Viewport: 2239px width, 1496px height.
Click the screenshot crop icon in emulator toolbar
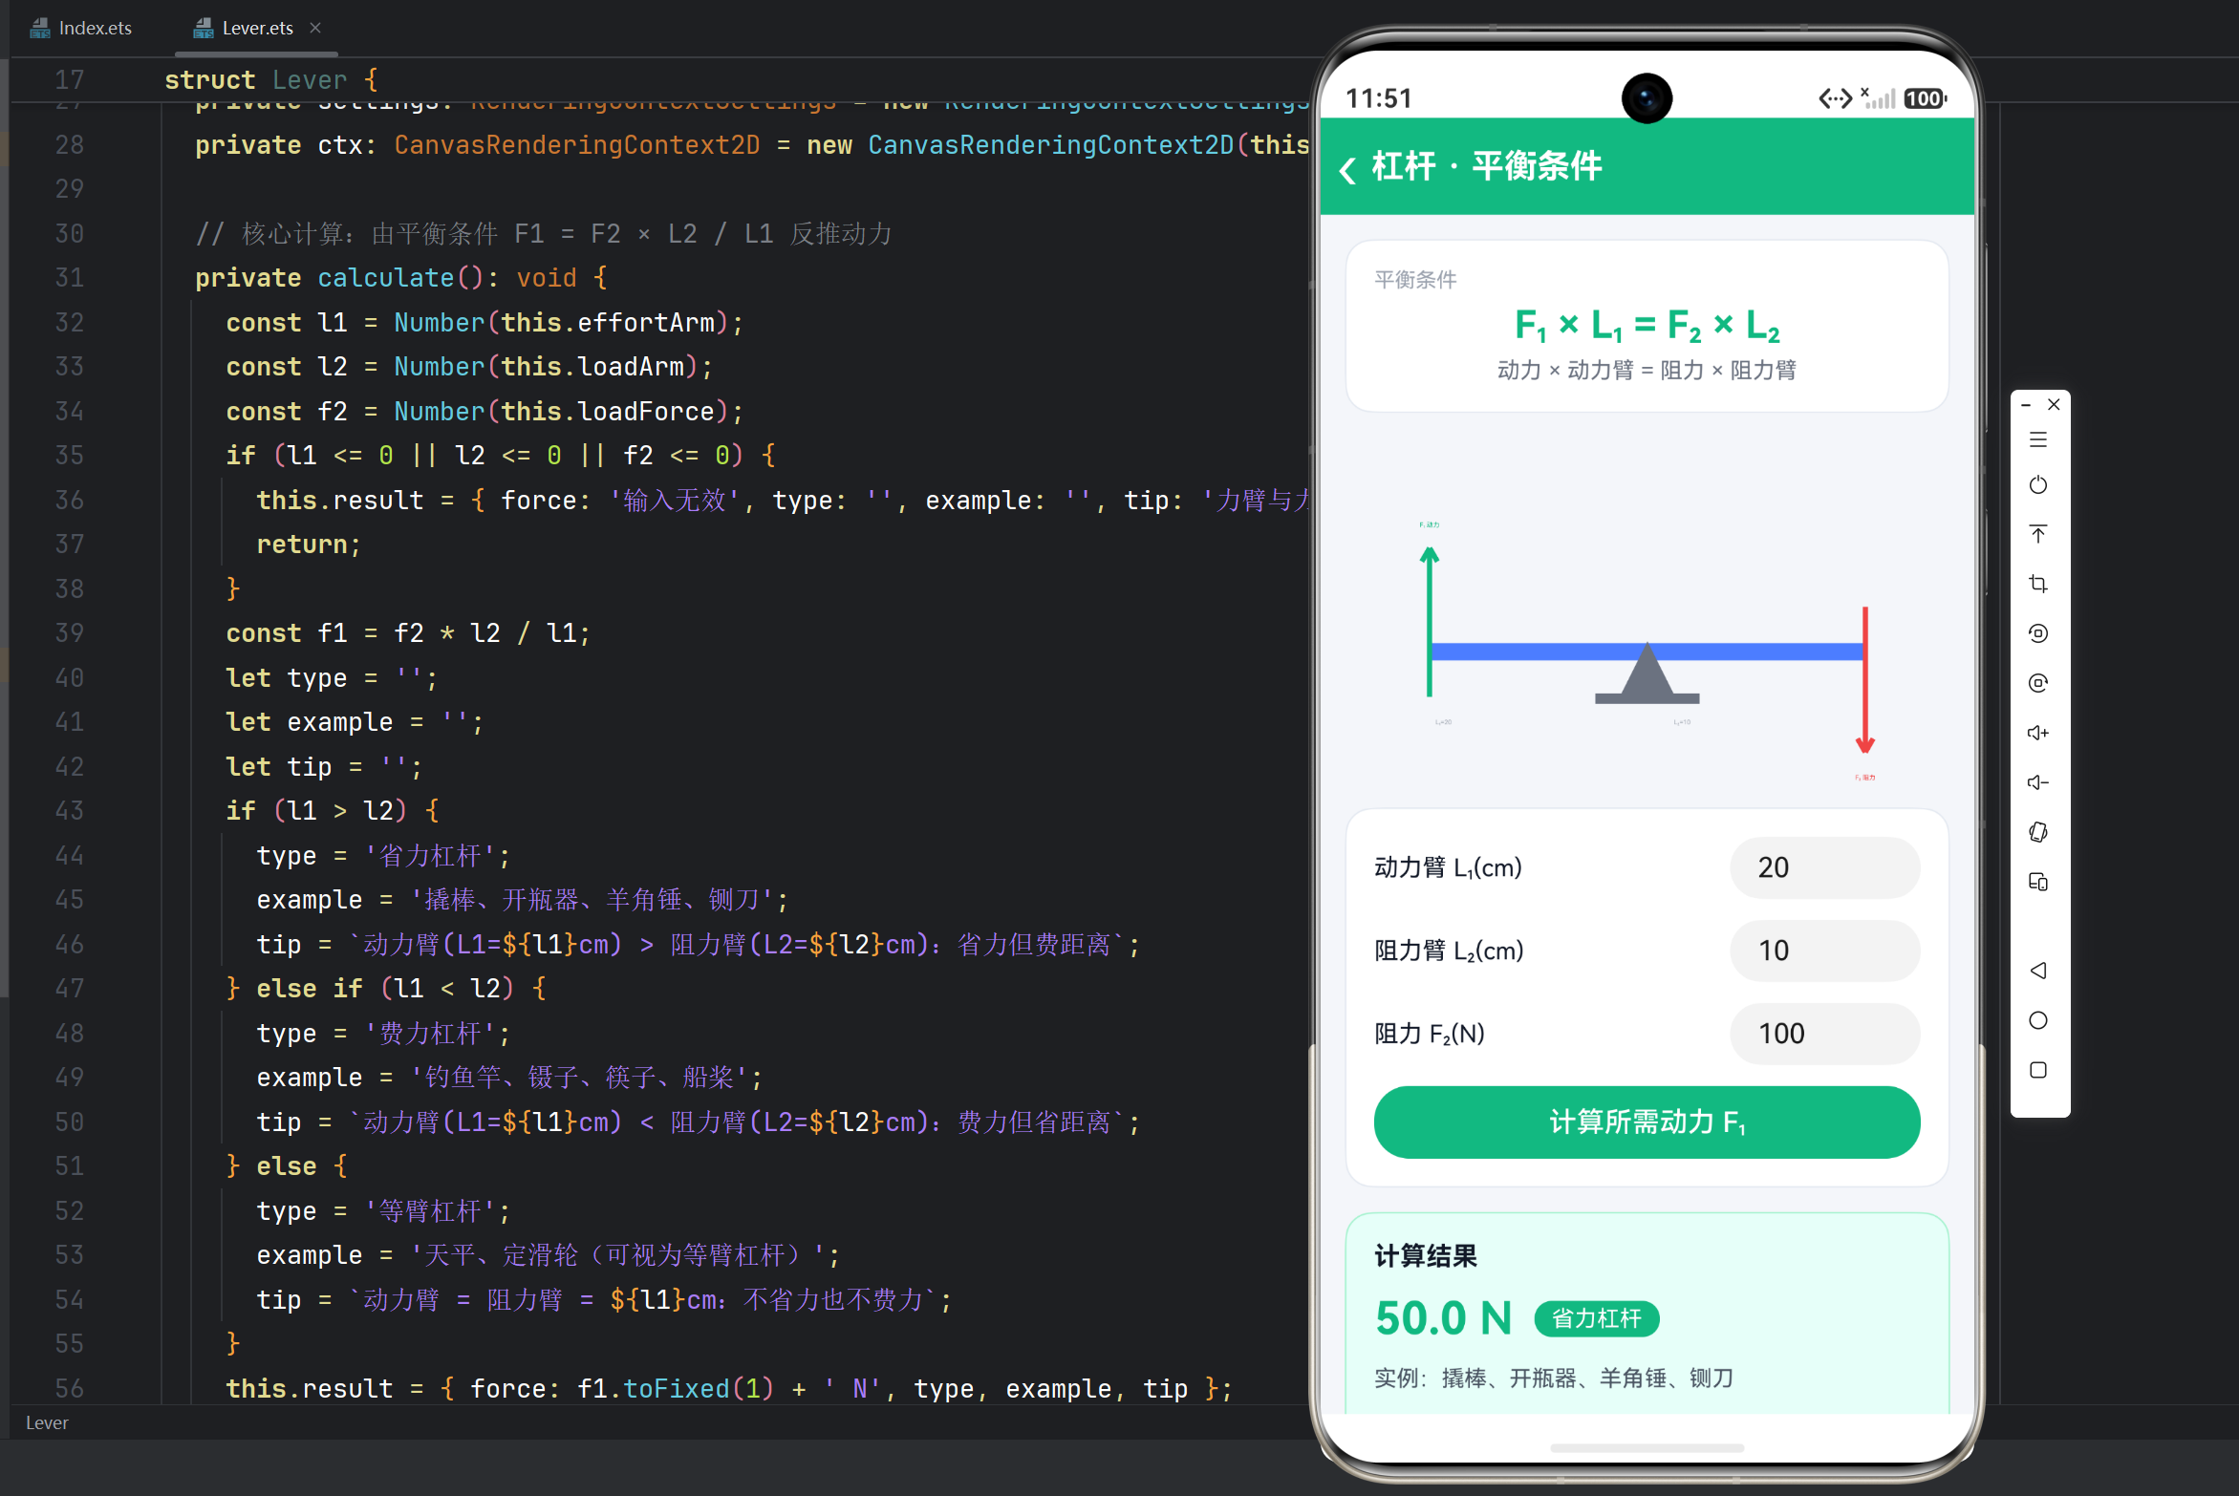2038,584
